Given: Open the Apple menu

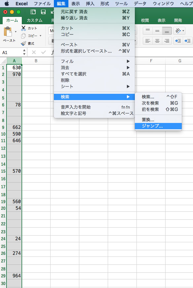Looking at the screenshot, I should (x=7, y=4).
